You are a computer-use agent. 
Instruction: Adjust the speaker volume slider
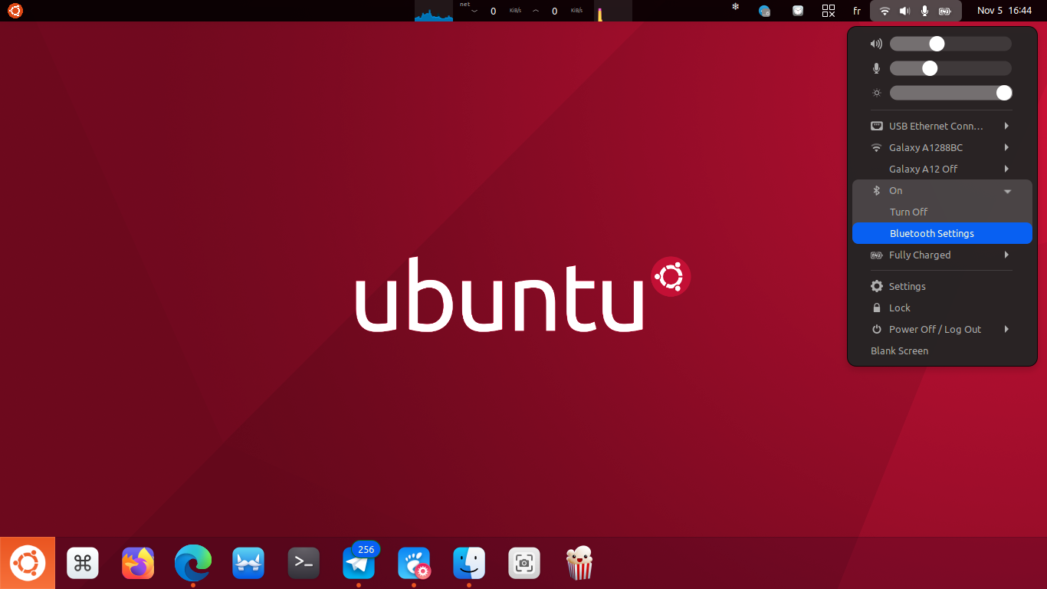[950, 44]
